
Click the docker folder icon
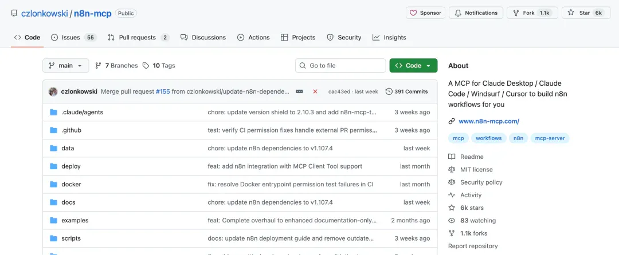pyautogui.click(x=54, y=184)
